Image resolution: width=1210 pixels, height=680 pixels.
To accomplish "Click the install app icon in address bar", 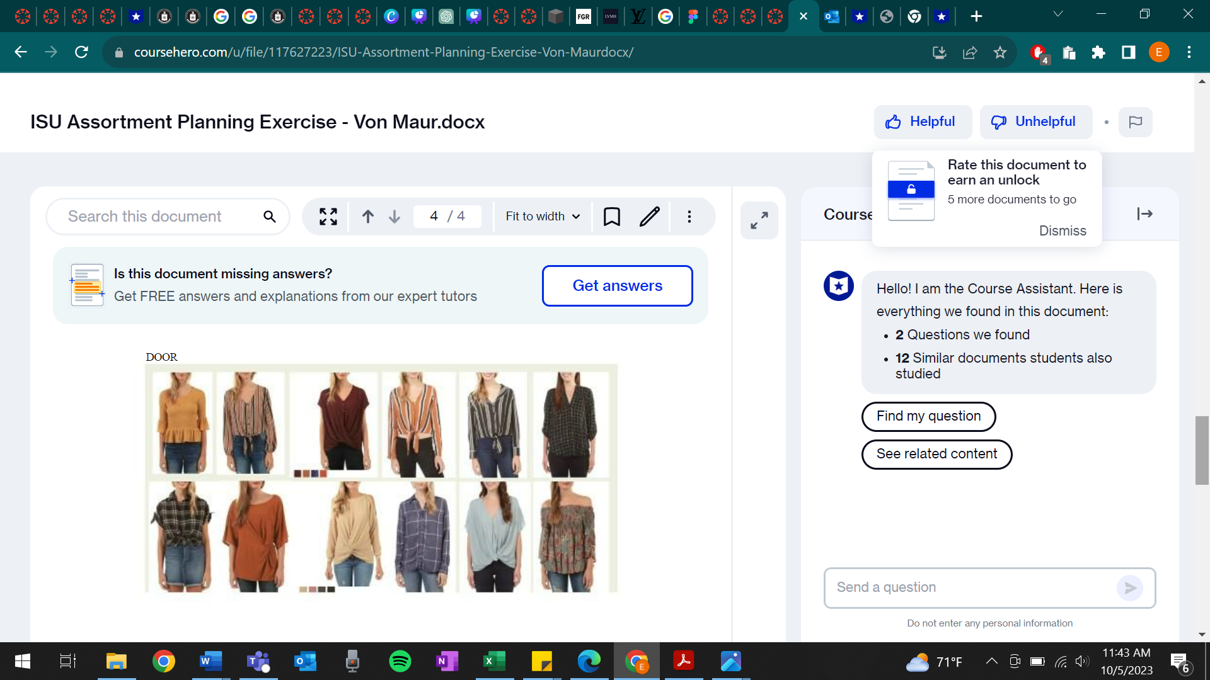I will click(x=940, y=52).
